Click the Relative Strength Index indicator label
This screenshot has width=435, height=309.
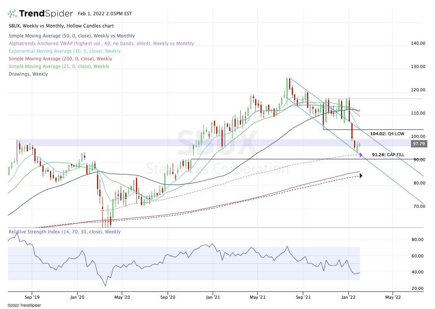[x=65, y=231]
